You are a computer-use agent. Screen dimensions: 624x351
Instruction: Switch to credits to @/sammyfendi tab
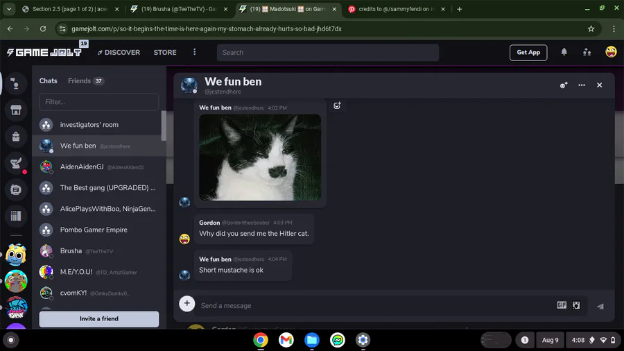397,9
